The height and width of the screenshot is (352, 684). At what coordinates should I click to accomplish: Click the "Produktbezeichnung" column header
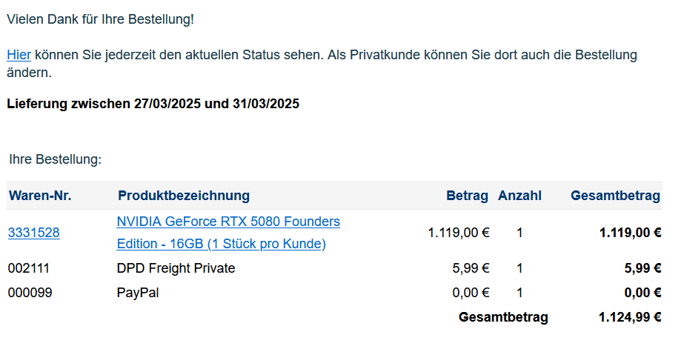click(184, 196)
